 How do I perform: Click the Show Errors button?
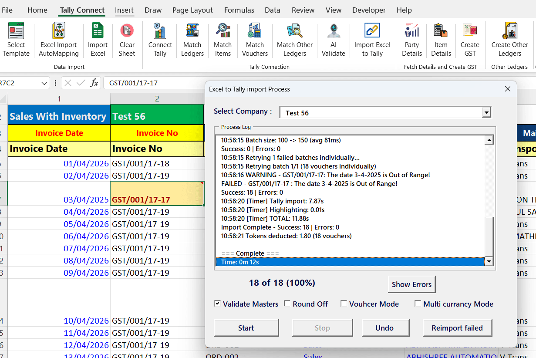(411, 284)
